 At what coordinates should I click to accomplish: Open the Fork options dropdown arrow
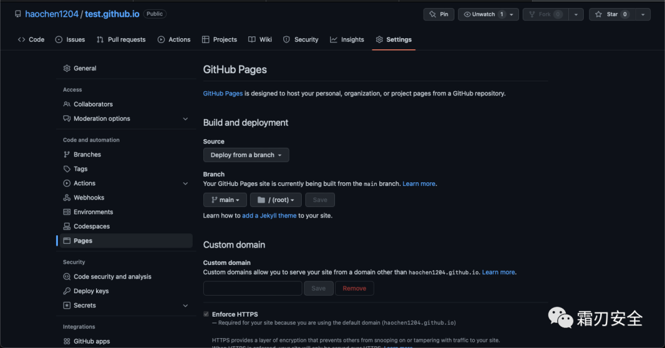click(576, 14)
